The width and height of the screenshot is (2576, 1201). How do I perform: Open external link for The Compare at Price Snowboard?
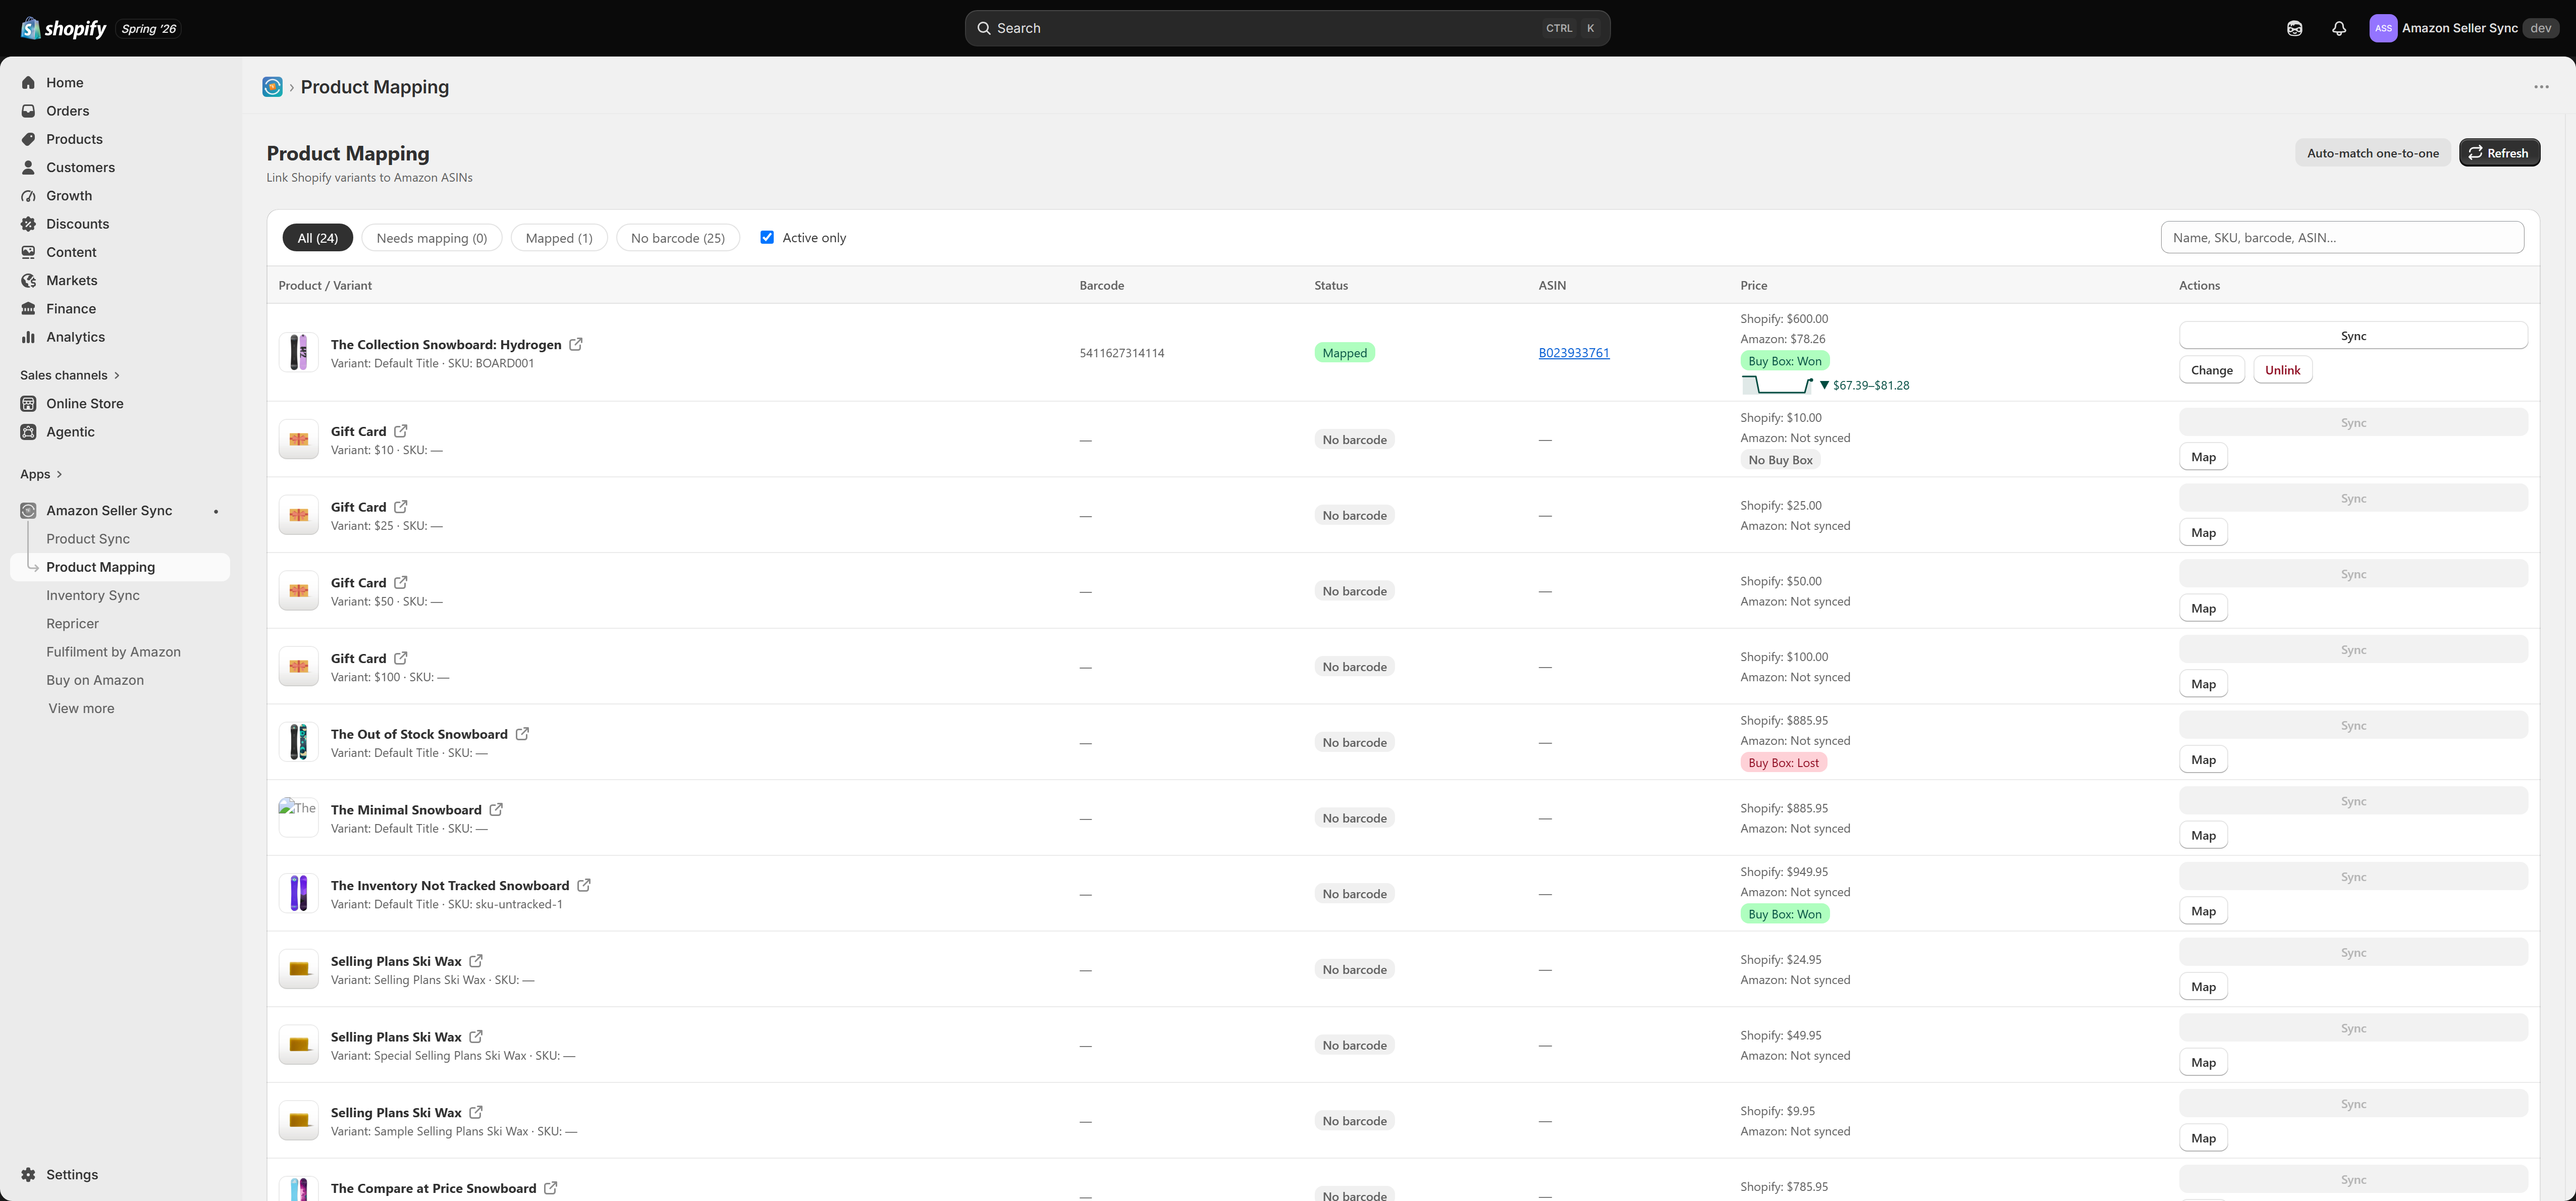551,1188
